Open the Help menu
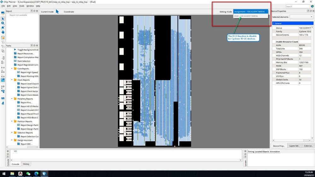 click(x=38, y=6)
